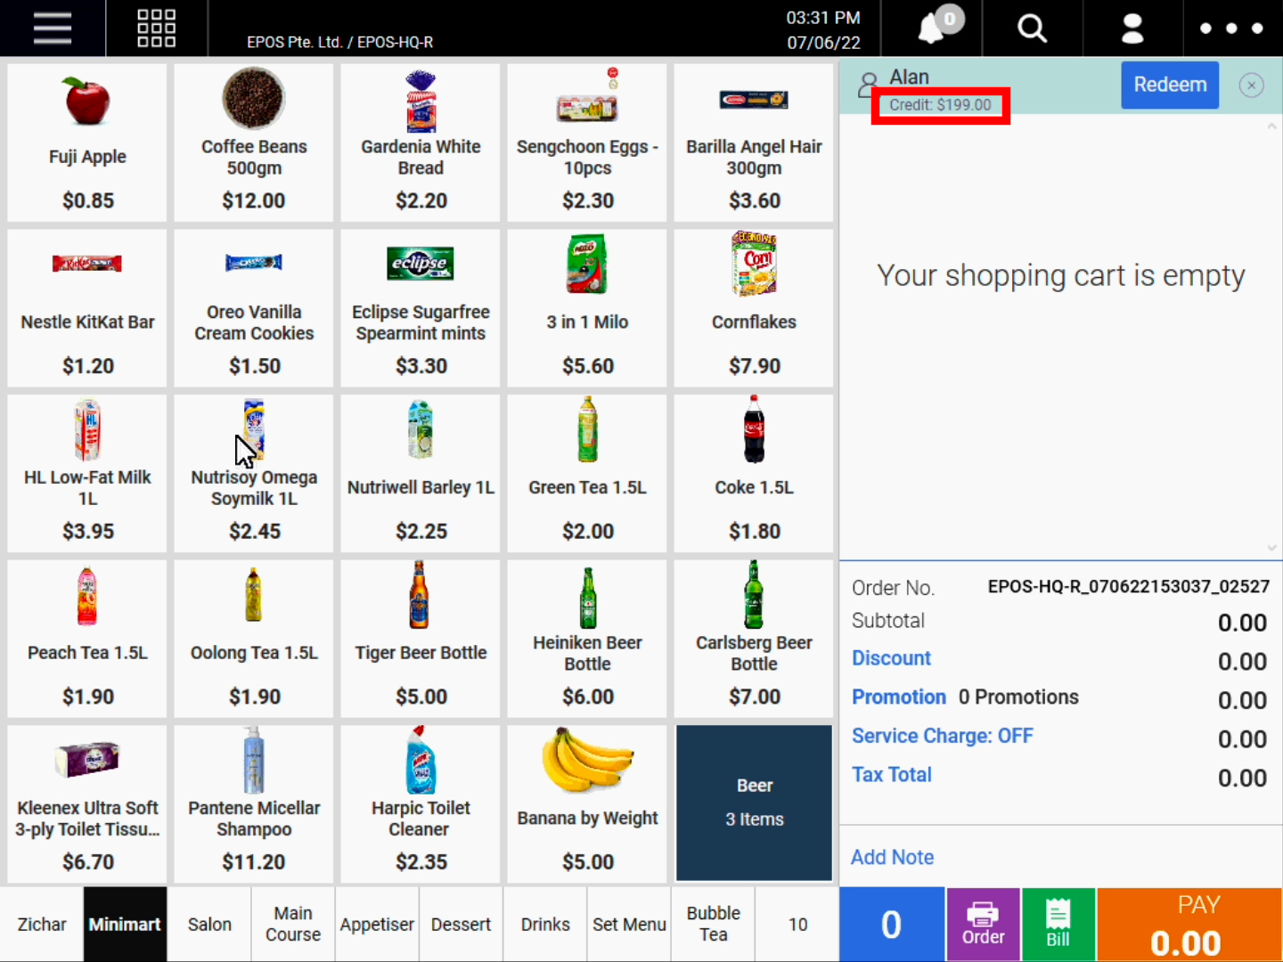Pick Oreo Vanilla Cream Cookies
Image resolution: width=1283 pixels, height=962 pixels.
click(254, 308)
